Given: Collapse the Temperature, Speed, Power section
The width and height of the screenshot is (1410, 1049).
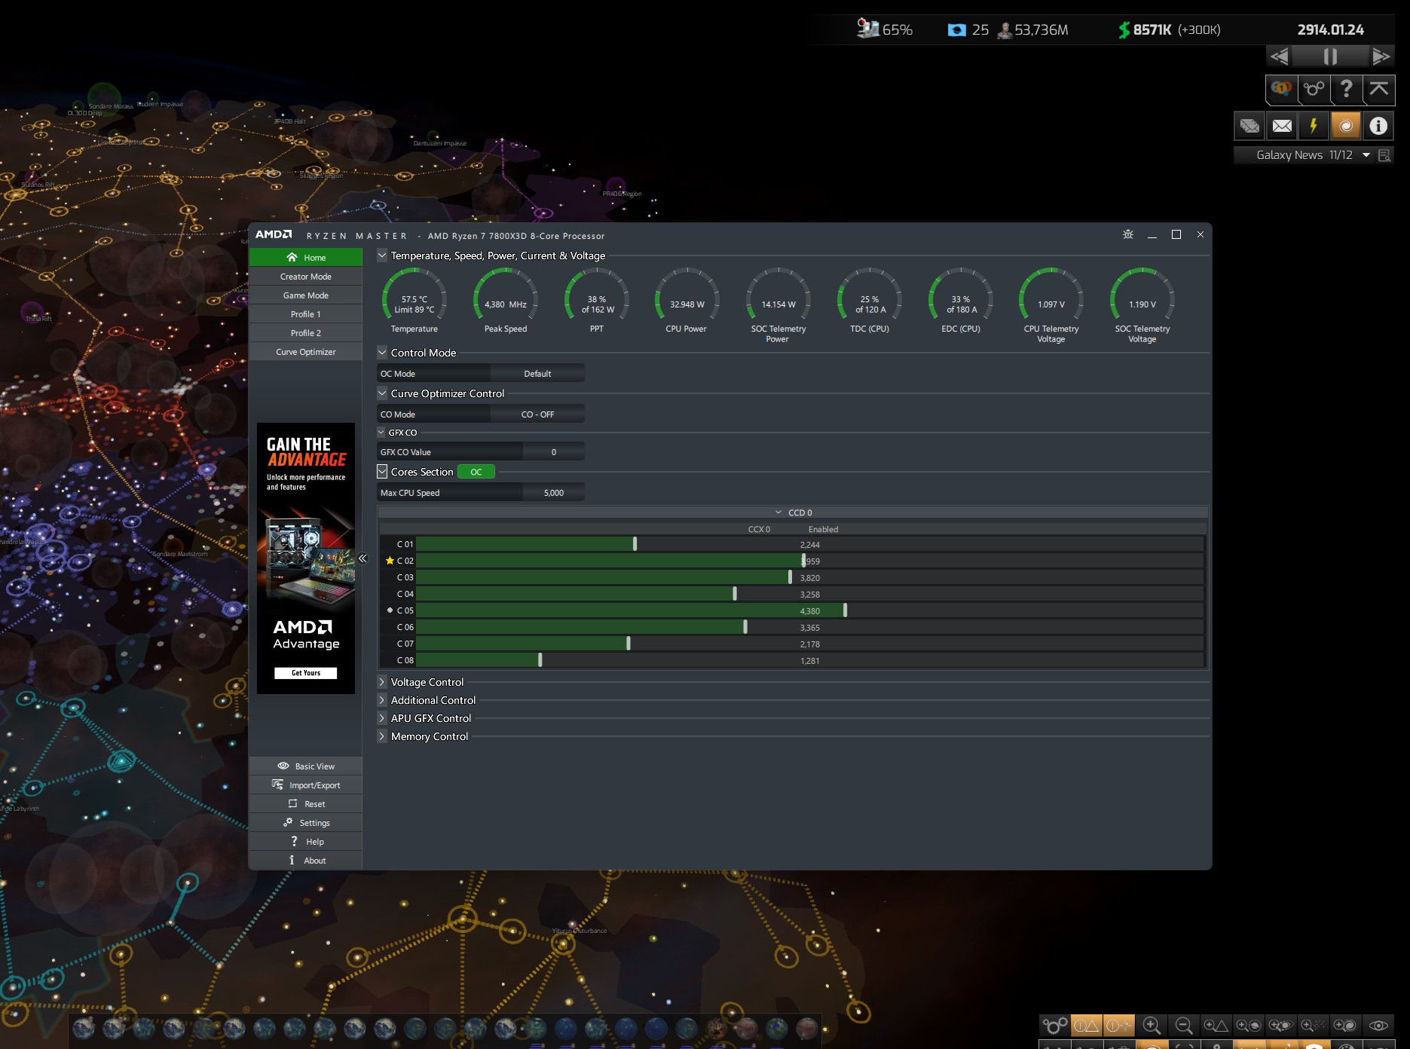Looking at the screenshot, I should pos(382,255).
